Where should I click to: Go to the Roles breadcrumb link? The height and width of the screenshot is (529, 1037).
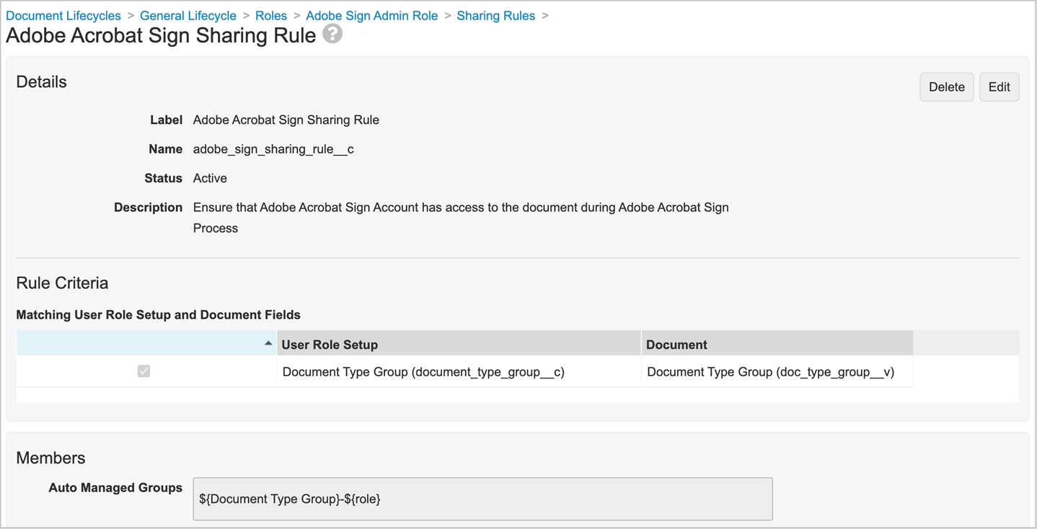click(270, 15)
